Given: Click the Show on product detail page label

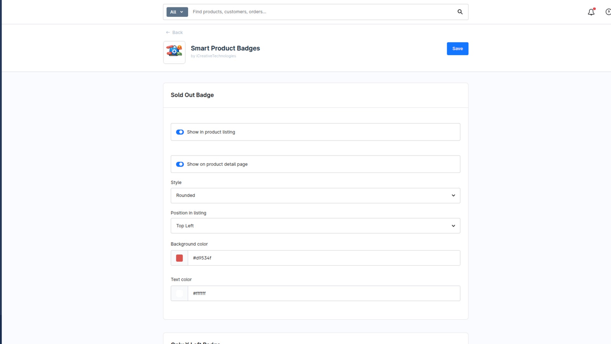Looking at the screenshot, I should click(217, 164).
